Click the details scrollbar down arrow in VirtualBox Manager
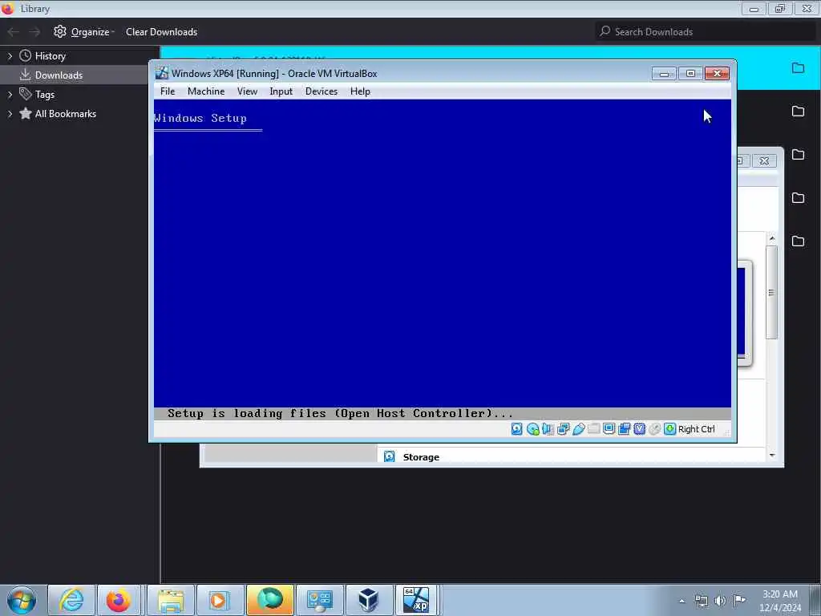Viewport: 821px width, 616px height. point(772,456)
